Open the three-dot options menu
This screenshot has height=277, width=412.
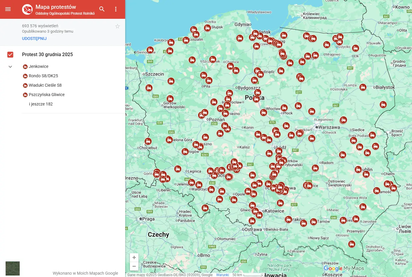pos(115,9)
